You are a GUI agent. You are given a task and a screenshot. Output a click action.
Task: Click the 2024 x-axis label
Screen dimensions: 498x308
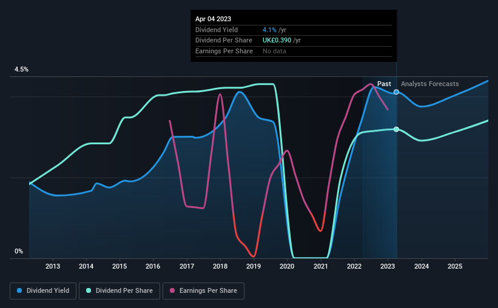pyautogui.click(x=422, y=266)
